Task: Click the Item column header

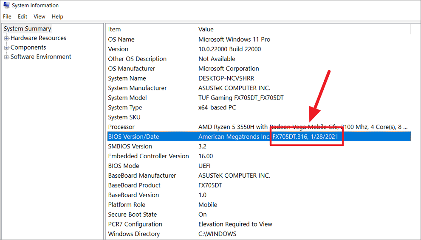Action: [x=151, y=29]
